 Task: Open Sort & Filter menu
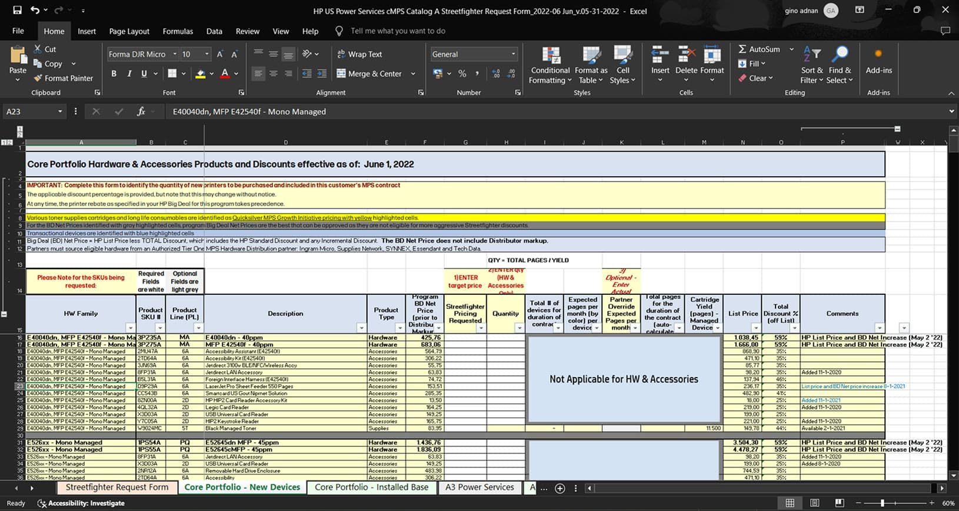[x=812, y=65]
